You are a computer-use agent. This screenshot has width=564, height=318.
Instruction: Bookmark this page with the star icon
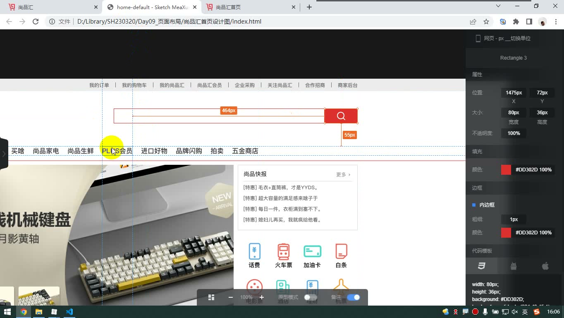[486, 22]
